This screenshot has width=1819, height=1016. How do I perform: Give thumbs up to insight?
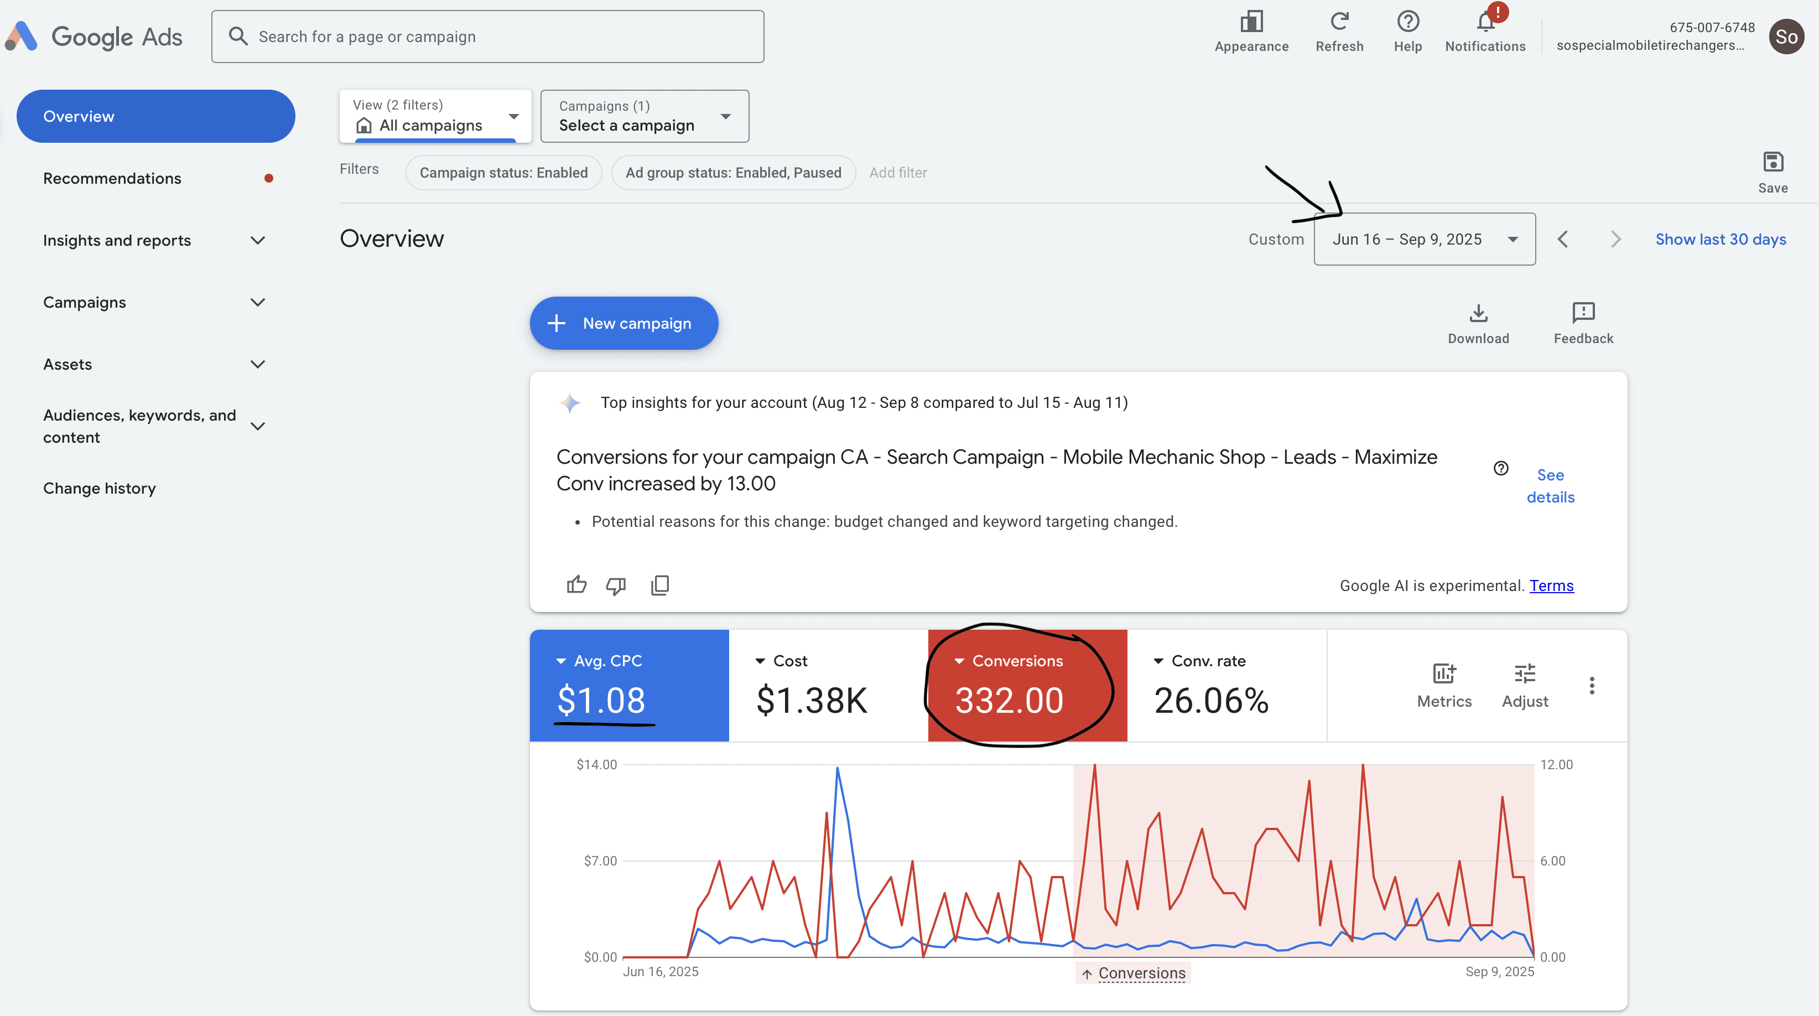coord(576,585)
